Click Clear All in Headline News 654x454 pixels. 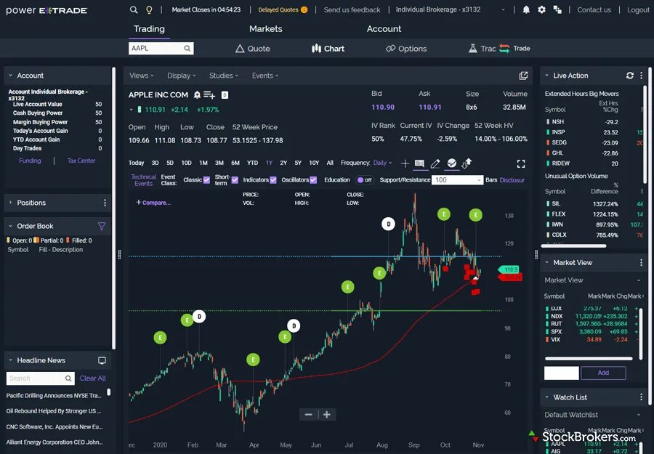[94, 378]
